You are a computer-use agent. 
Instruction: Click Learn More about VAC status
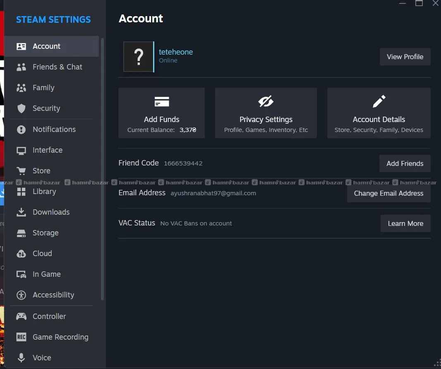405,223
